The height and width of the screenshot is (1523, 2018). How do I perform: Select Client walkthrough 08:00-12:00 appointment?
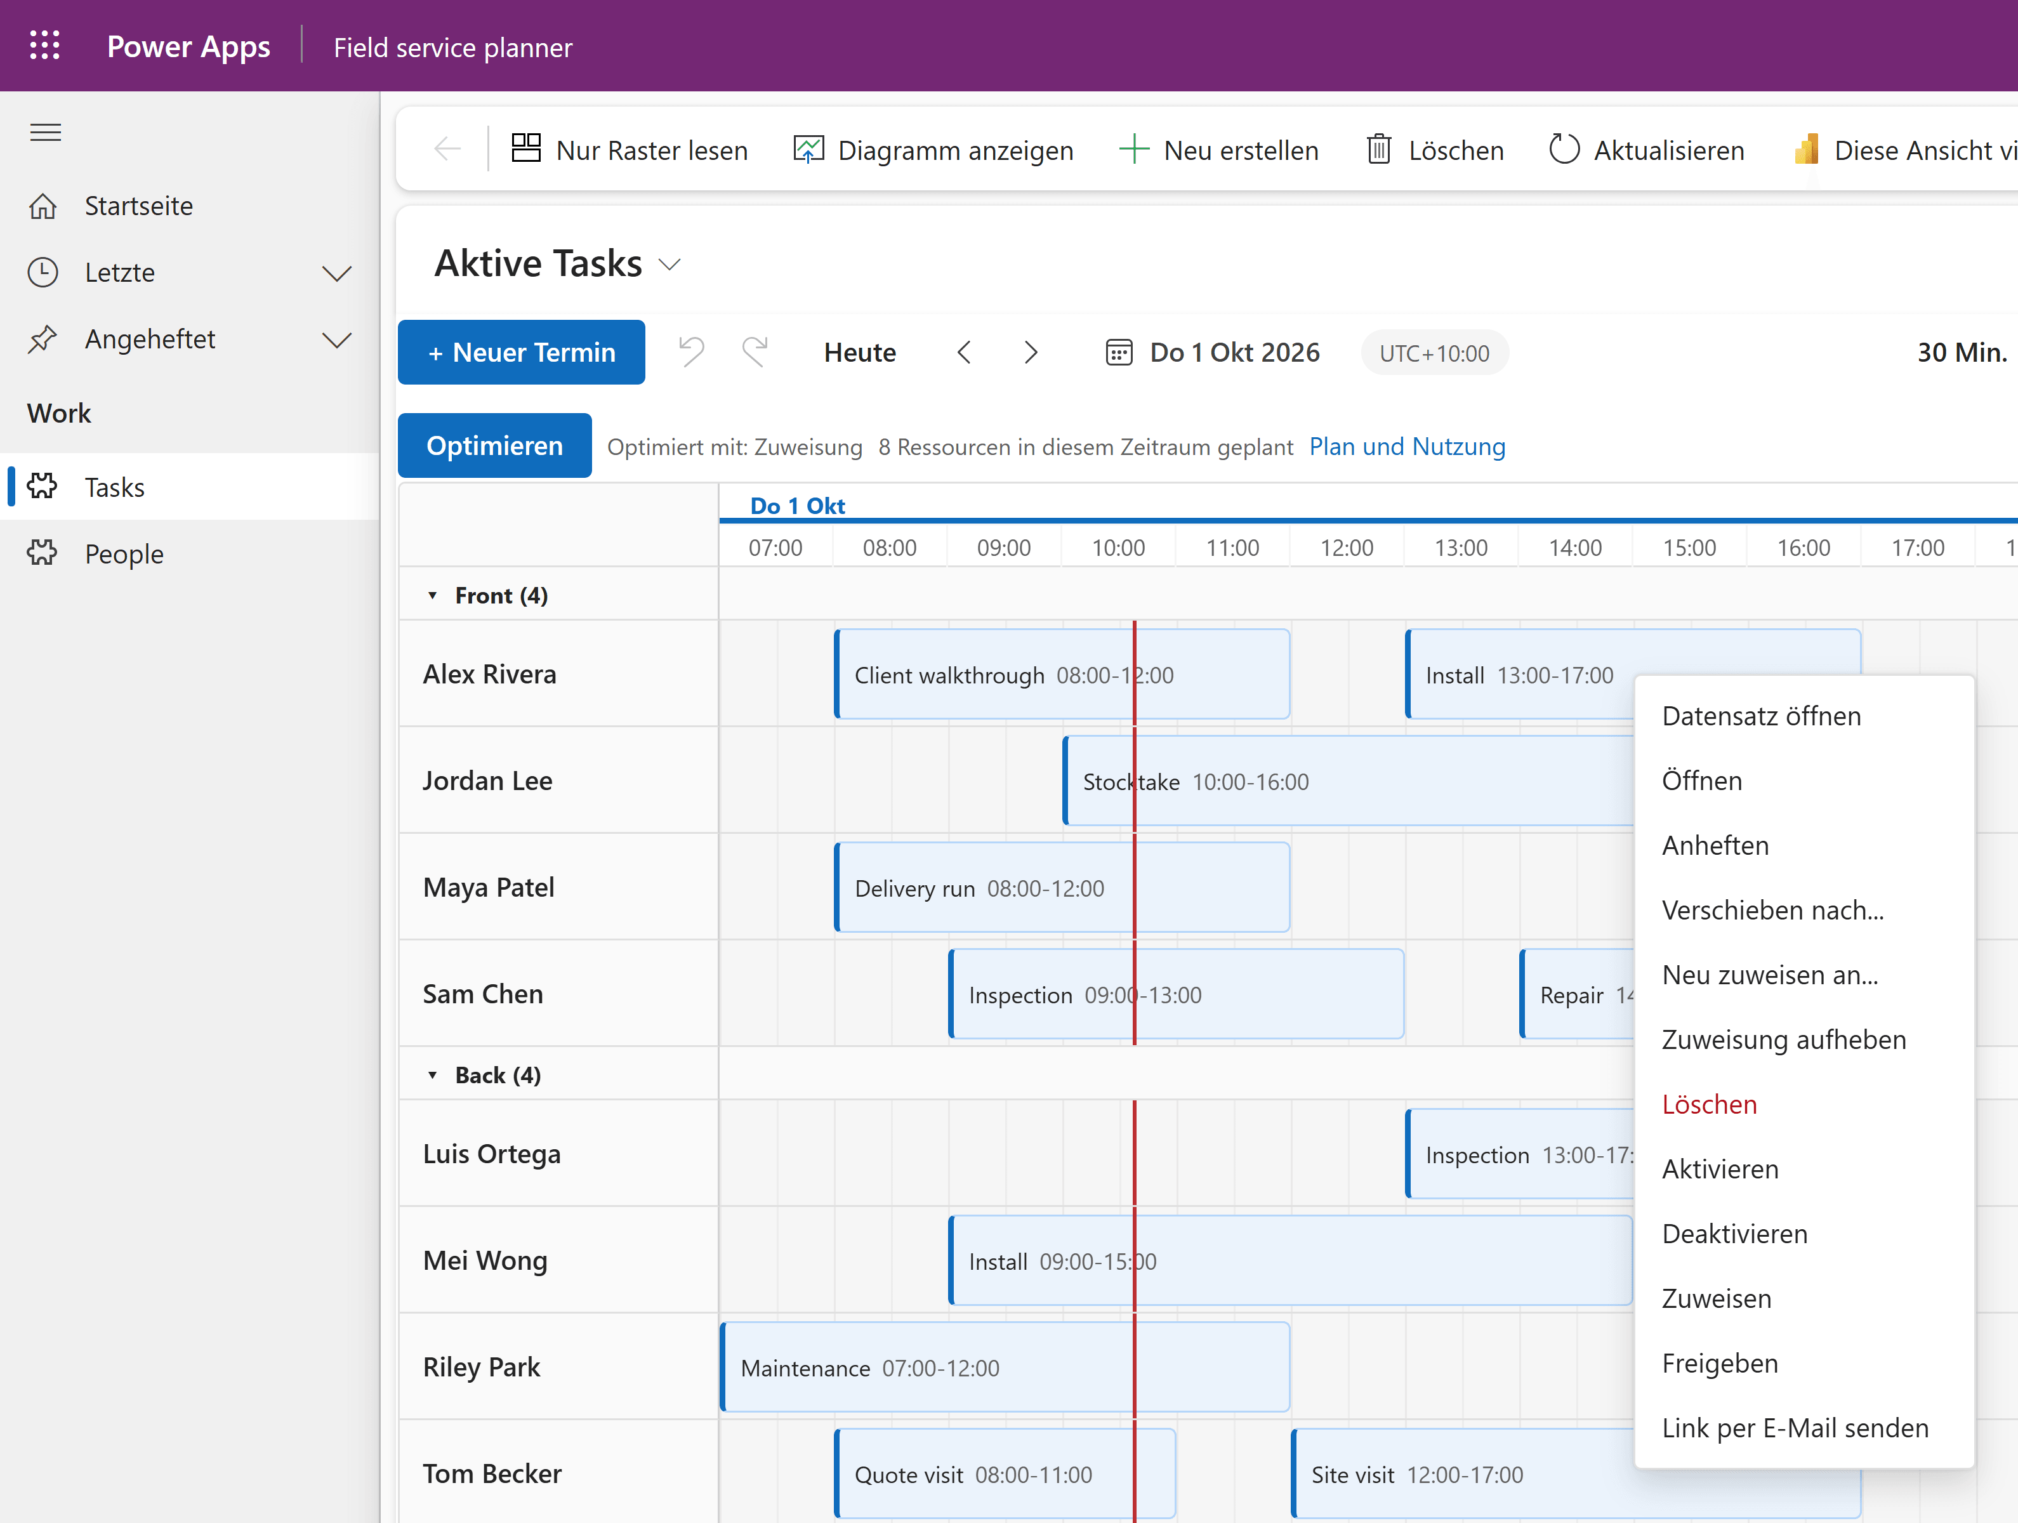(x=1062, y=675)
